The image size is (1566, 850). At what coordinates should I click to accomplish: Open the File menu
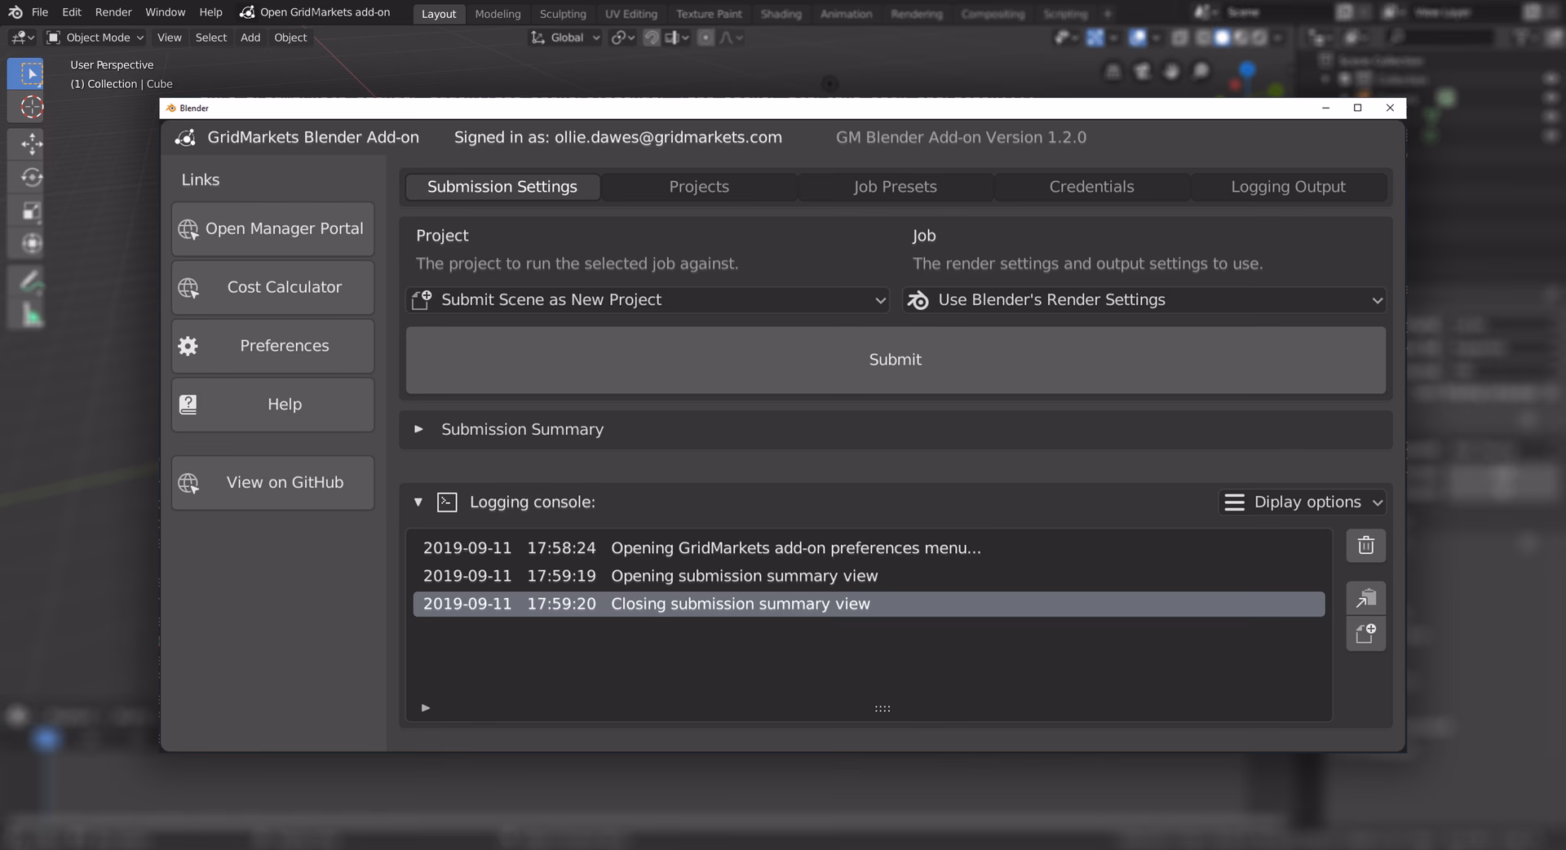[40, 12]
